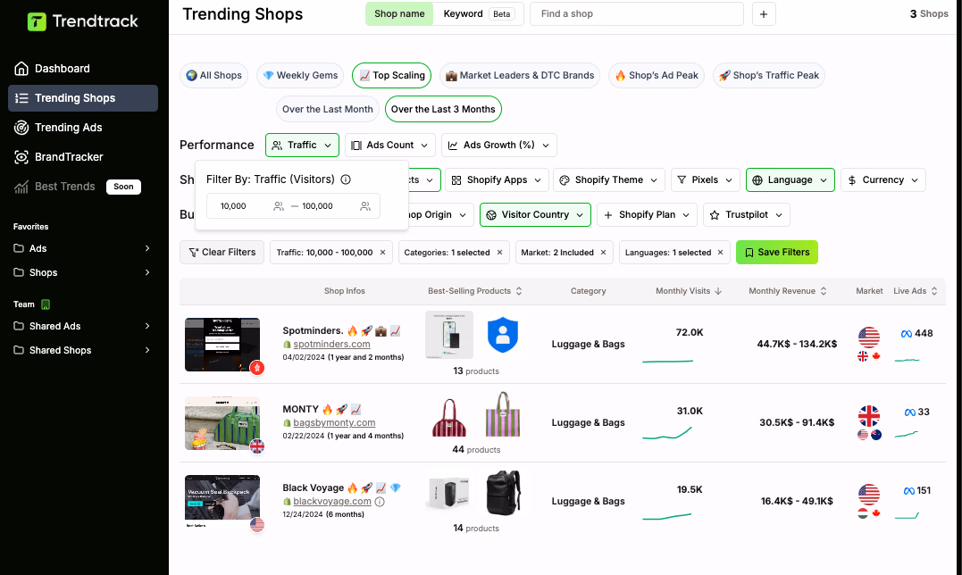Open the Traffic performance dropdown
This screenshot has height=575, width=962.
pyautogui.click(x=302, y=146)
